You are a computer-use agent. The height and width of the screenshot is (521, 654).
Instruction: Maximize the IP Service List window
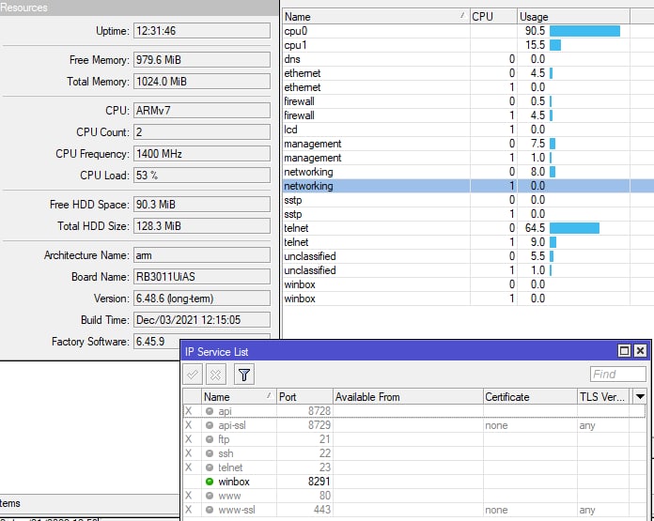(624, 351)
